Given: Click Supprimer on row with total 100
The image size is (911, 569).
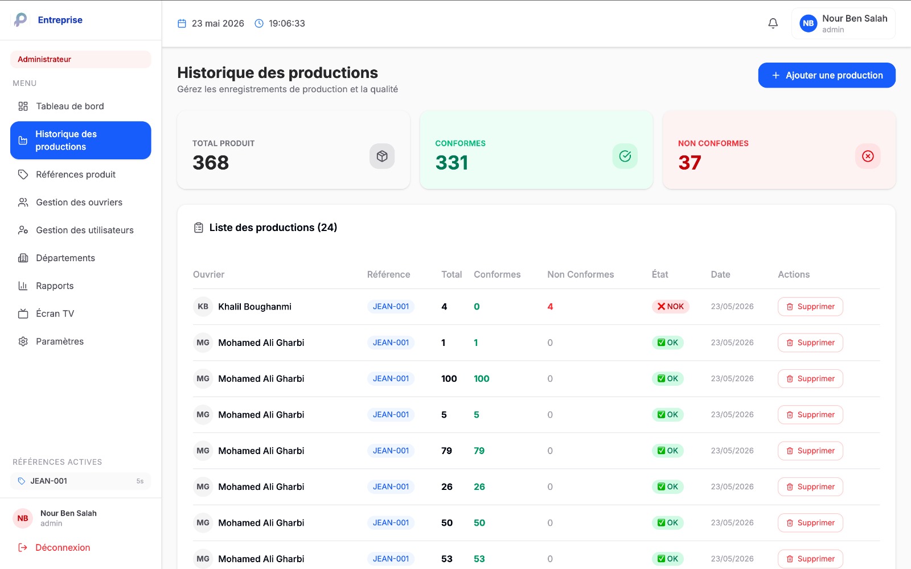Looking at the screenshot, I should (x=810, y=379).
